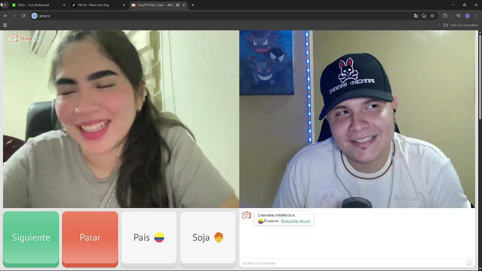Open the Extensions puzzle icon
The image size is (482, 271).
pyautogui.click(x=445, y=16)
